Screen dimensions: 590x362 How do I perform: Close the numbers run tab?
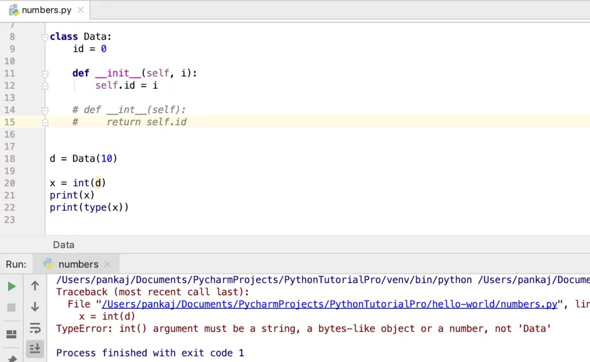pyautogui.click(x=108, y=264)
